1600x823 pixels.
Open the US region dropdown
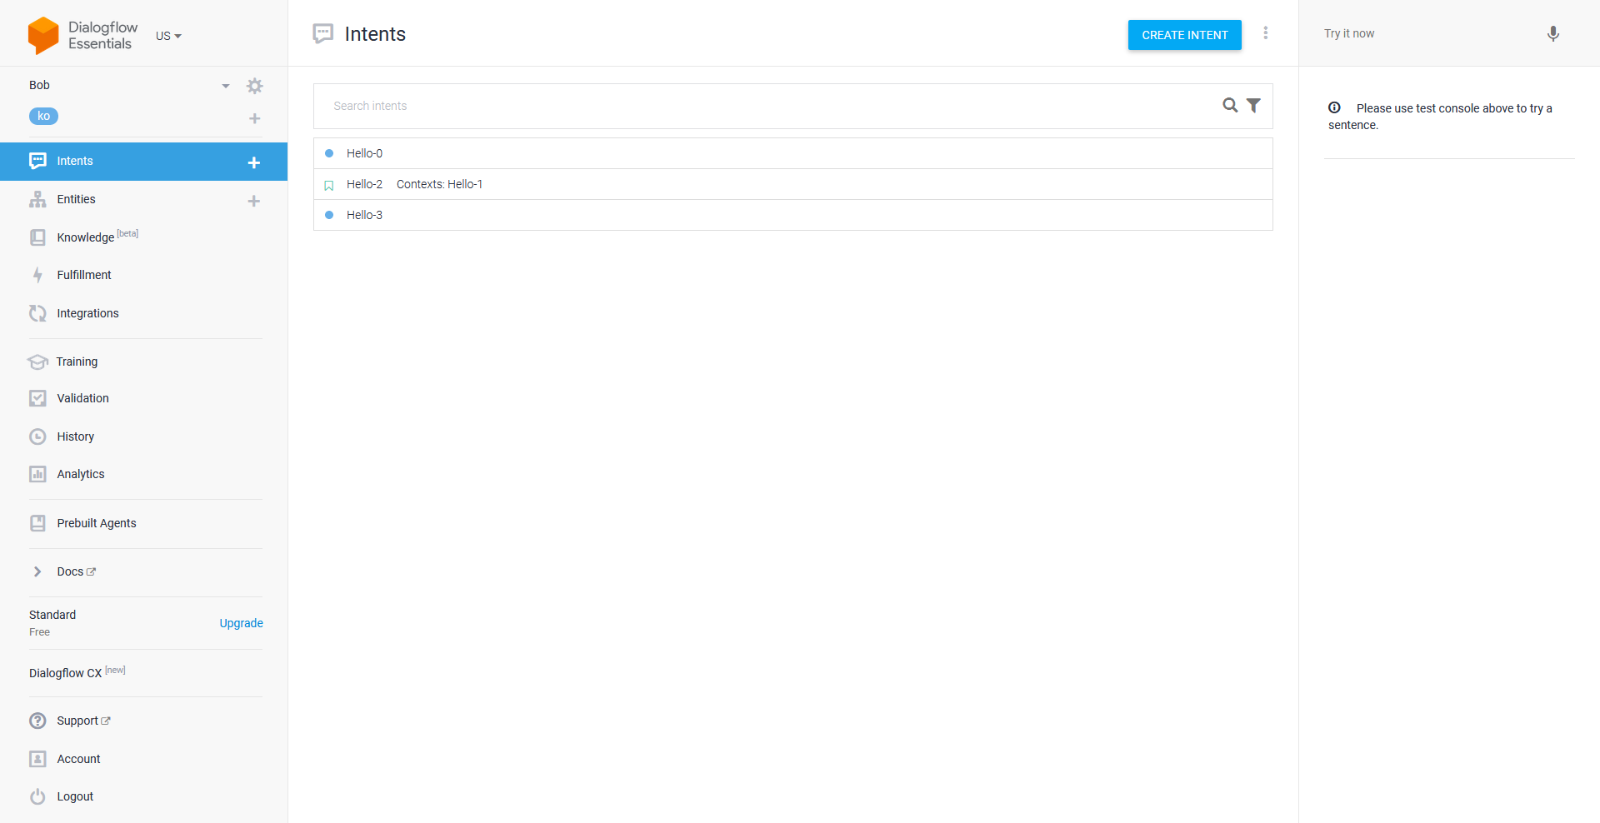[x=168, y=36]
